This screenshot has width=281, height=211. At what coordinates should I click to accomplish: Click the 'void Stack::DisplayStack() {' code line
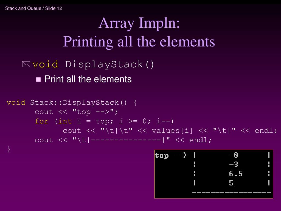[x=72, y=103]
